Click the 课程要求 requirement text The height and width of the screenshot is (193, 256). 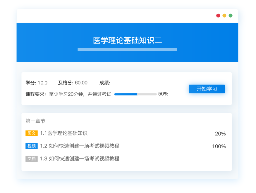(x=68, y=94)
